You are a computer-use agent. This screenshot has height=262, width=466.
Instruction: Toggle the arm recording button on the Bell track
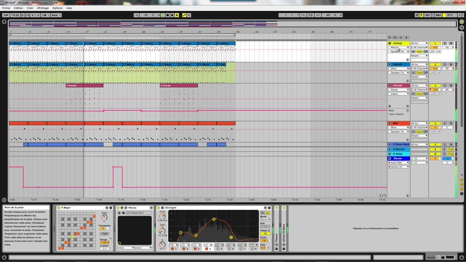coord(451,124)
